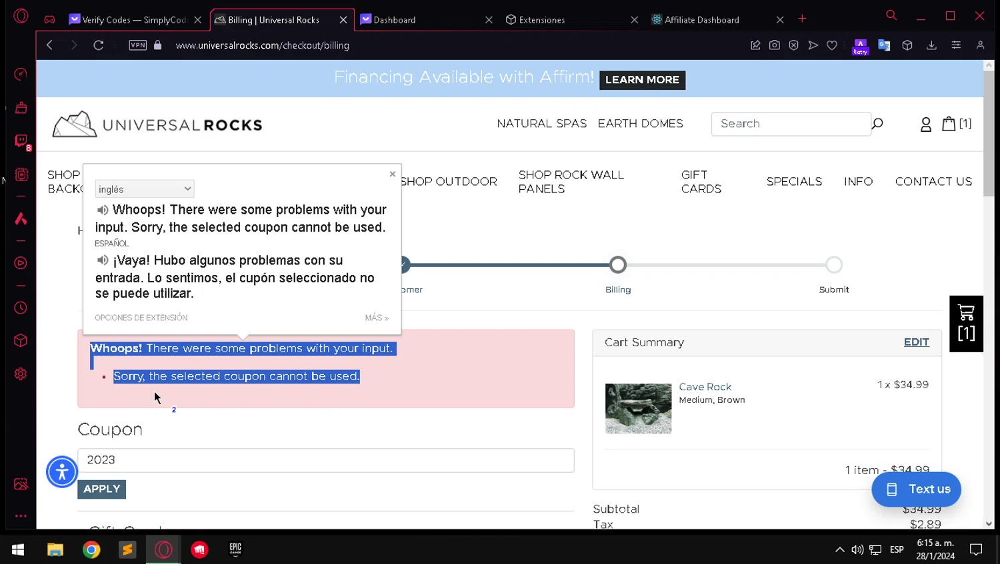This screenshot has height=564, width=1000.
Task: Open GX Cleaner broom icon in the sidebar
Action: tap(21, 107)
